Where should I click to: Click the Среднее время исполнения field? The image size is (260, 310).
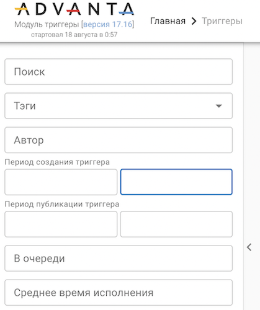click(x=119, y=293)
